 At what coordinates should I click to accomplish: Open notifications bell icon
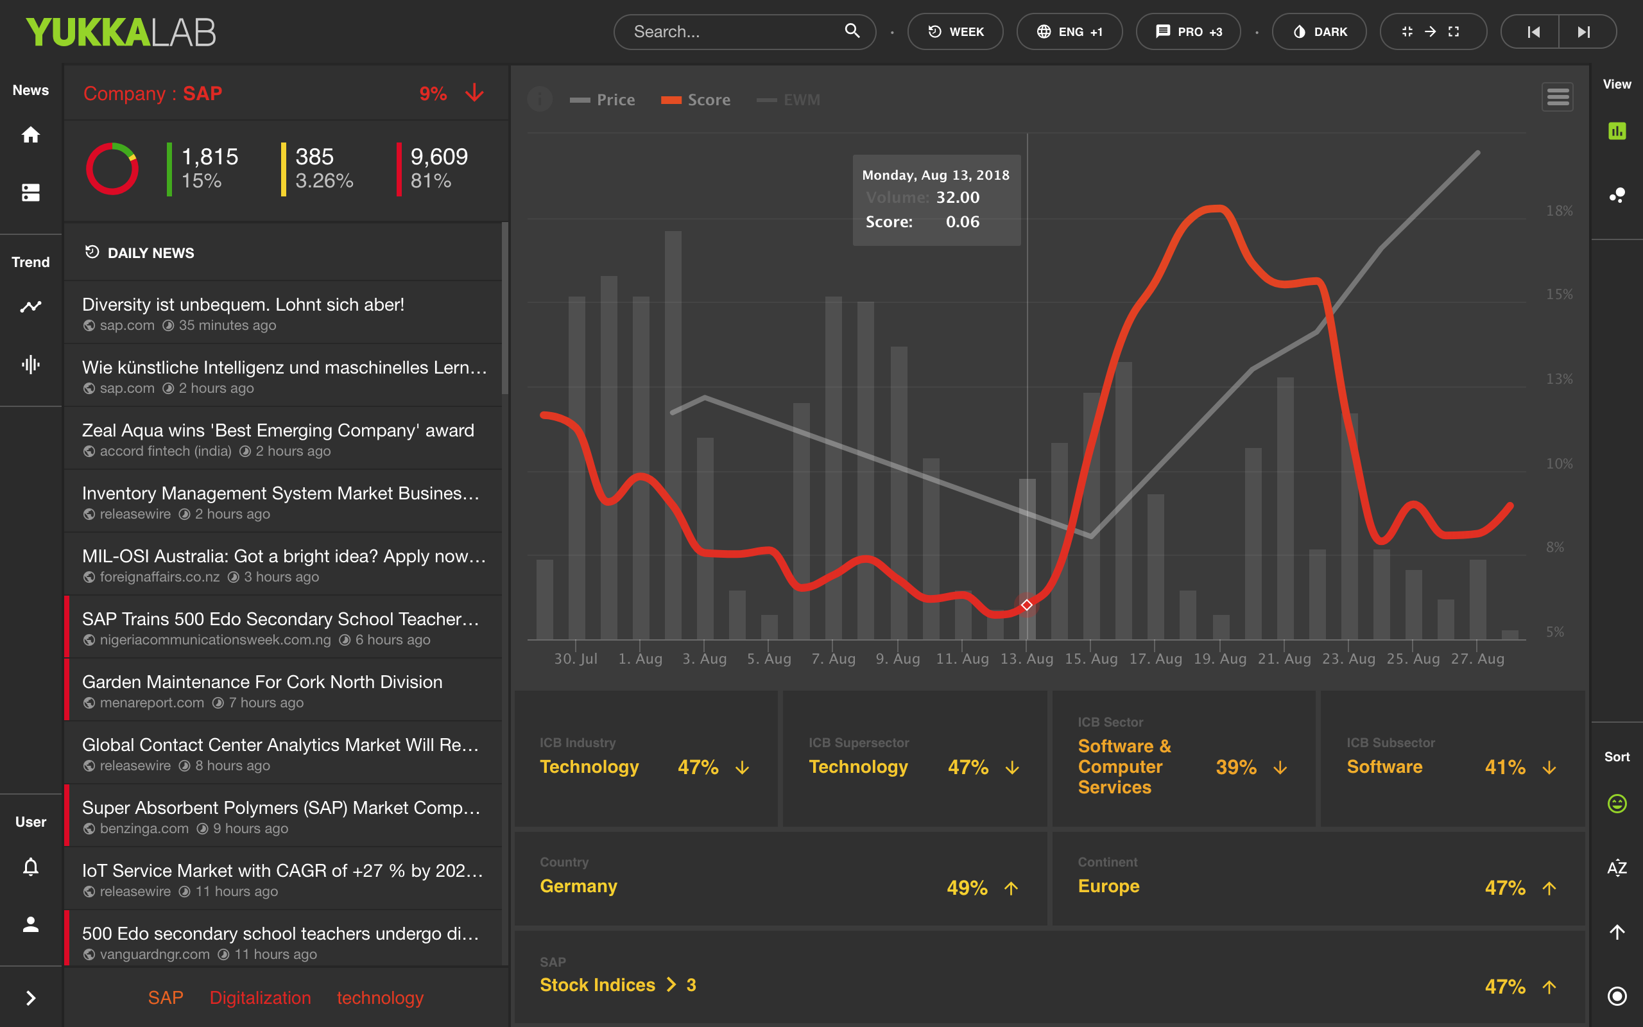pyautogui.click(x=31, y=867)
